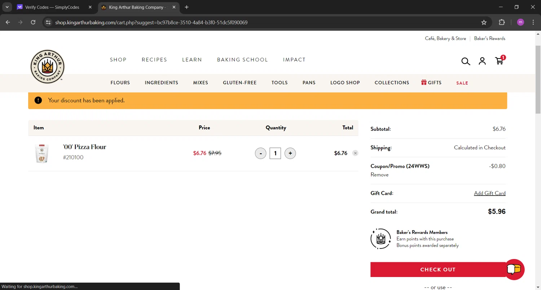
Task: Browse the MIXES category
Action: pos(201,83)
